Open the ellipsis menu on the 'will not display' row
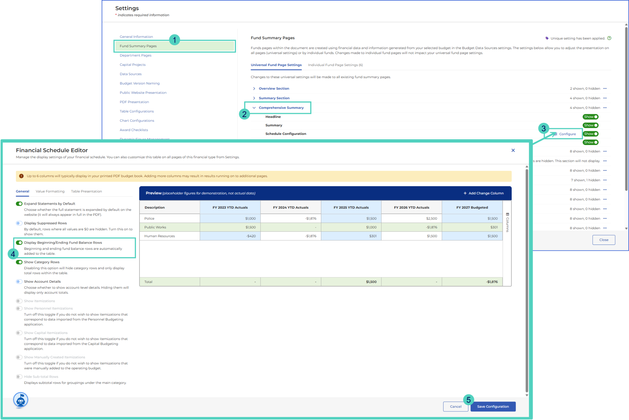Image resolution: width=629 pixels, height=420 pixels. click(x=605, y=161)
